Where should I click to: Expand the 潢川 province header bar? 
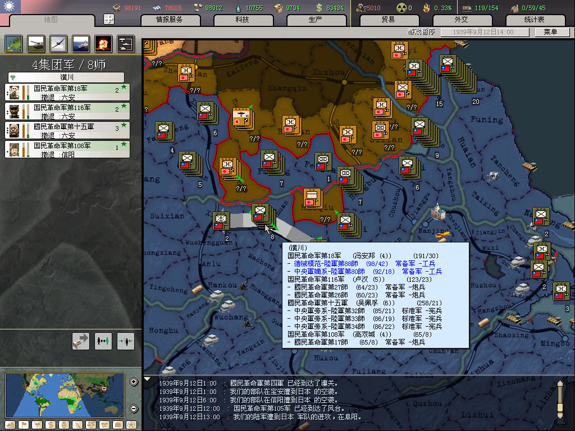tap(66, 77)
